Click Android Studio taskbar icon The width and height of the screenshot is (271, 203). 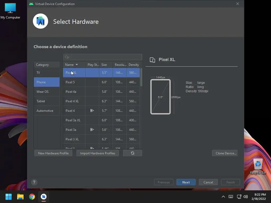[x=44, y=197]
